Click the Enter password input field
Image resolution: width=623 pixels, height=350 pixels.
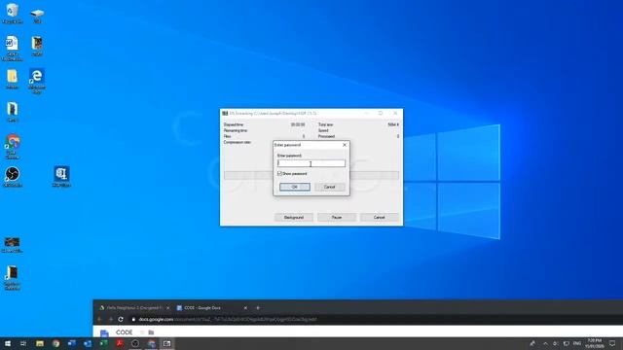(311, 163)
